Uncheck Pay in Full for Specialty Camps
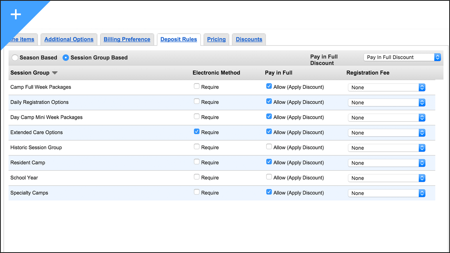This screenshot has width=450, height=253. (269, 192)
